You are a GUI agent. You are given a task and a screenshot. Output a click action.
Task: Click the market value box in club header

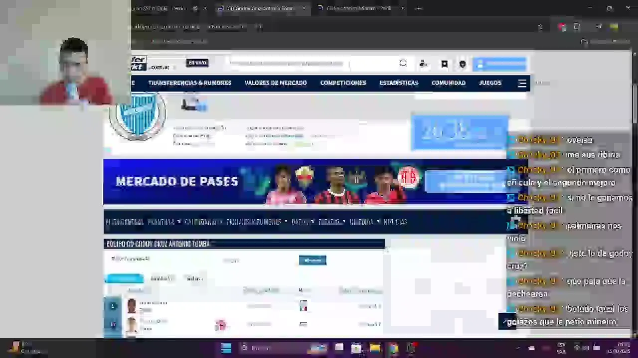pyautogui.click(x=460, y=132)
